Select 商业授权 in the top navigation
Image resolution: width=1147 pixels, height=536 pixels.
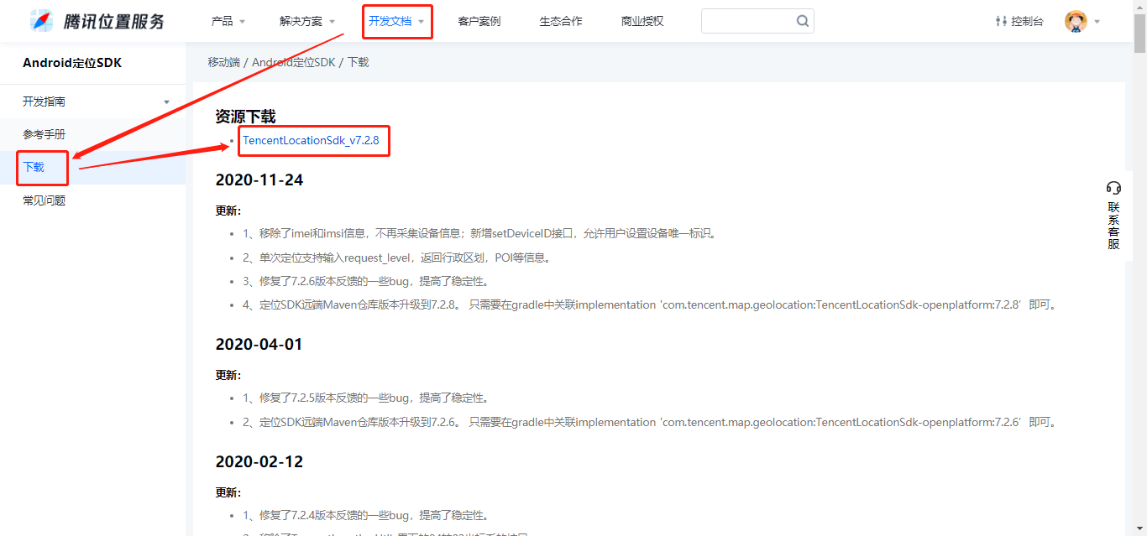pos(642,20)
